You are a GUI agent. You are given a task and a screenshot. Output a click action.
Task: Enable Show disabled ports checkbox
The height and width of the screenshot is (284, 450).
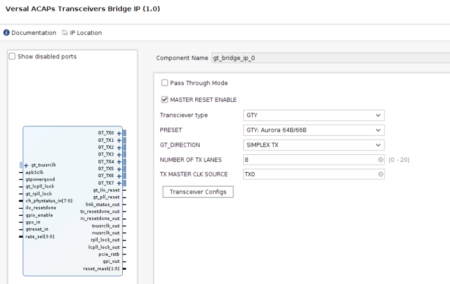[x=12, y=56]
